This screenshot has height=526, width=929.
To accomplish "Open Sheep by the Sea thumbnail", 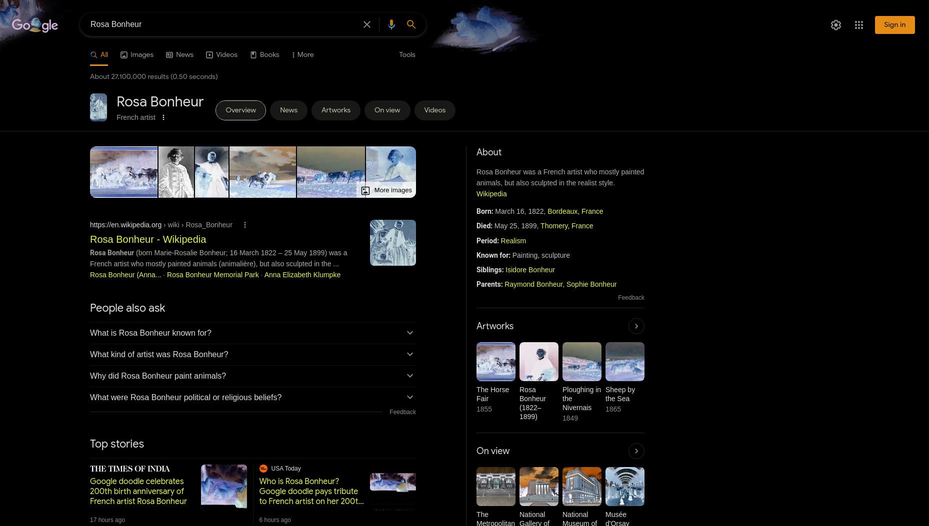I will (625, 362).
